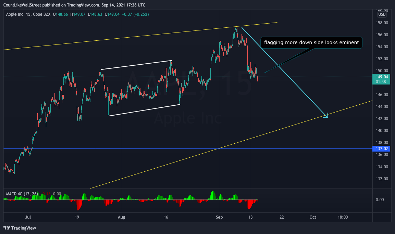Click the TradingView logo at bottom left
The height and width of the screenshot is (234, 395).
(20, 228)
